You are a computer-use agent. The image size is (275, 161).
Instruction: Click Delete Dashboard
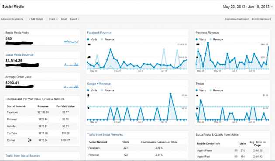tap(261, 19)
